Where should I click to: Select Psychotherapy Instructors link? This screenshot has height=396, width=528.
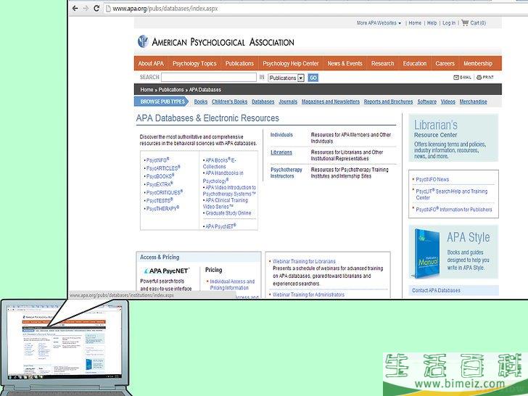point(286,173)
